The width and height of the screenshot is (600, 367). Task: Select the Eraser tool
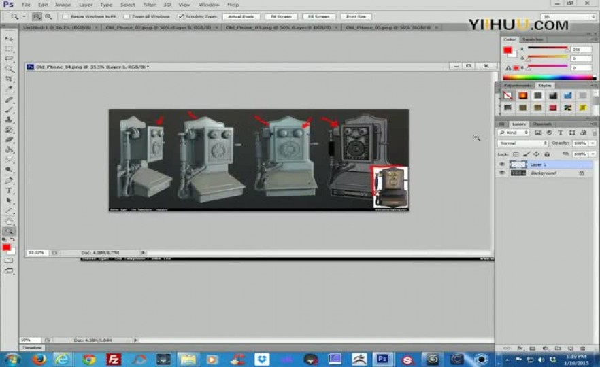point(9,139)
